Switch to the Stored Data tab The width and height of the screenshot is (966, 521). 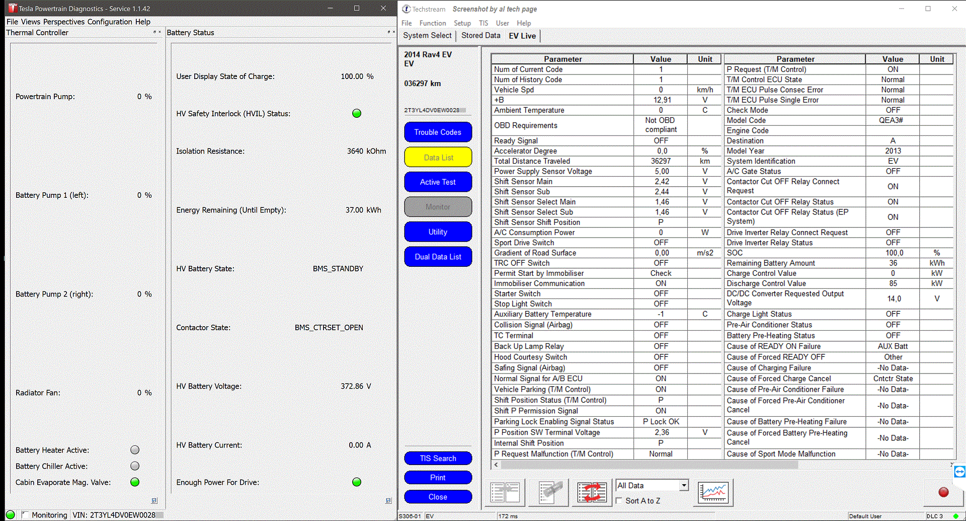(480, 36)
